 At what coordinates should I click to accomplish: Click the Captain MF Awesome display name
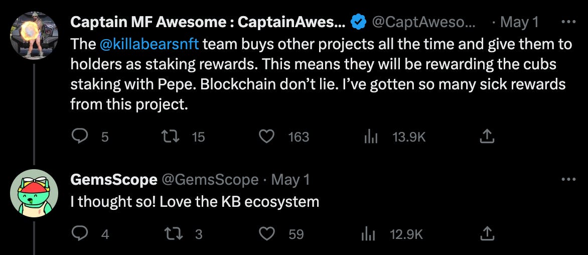point(208,23)
